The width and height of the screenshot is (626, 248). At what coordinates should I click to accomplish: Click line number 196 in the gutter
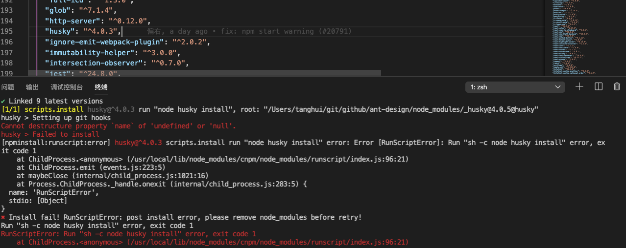7,42
